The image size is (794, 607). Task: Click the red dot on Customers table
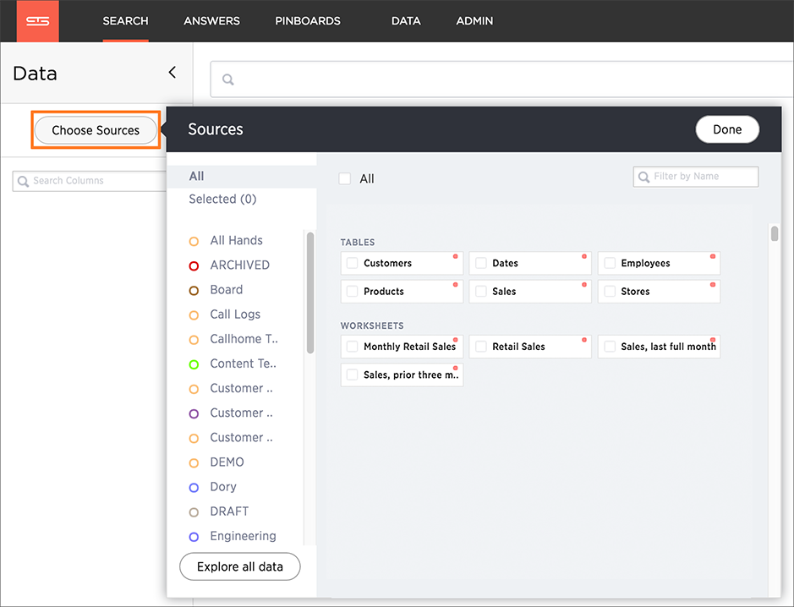(455, 256)
